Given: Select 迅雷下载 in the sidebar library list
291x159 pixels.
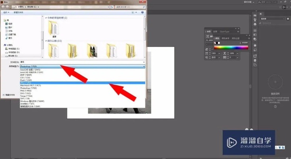Looking at the screenshot, I should point(11,34).
